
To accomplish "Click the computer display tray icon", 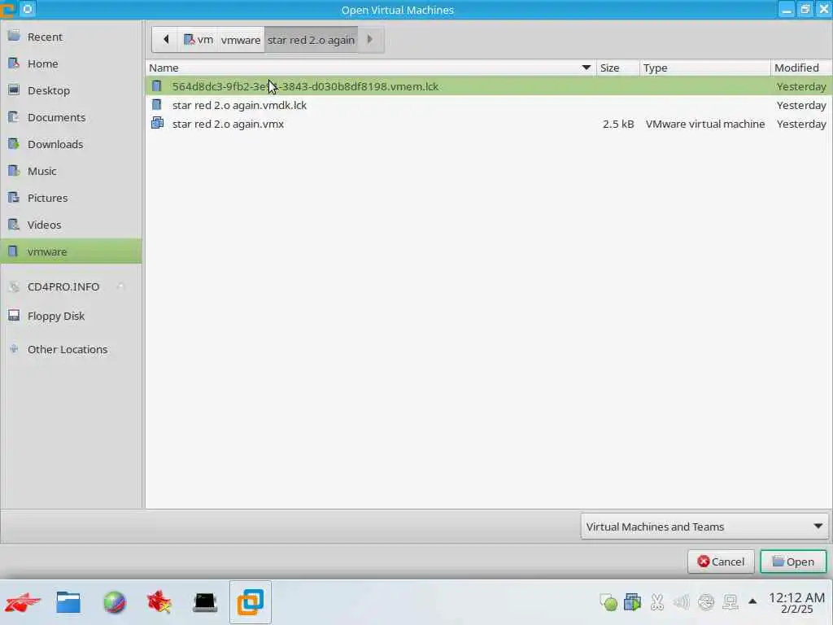I will coord(731,602).
